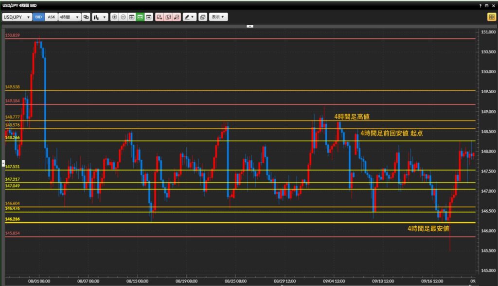Image resolution: width=498 pixels, height=286 pixels.
Task: Switch price display to ASK
Action: click(x=51, y=17)
